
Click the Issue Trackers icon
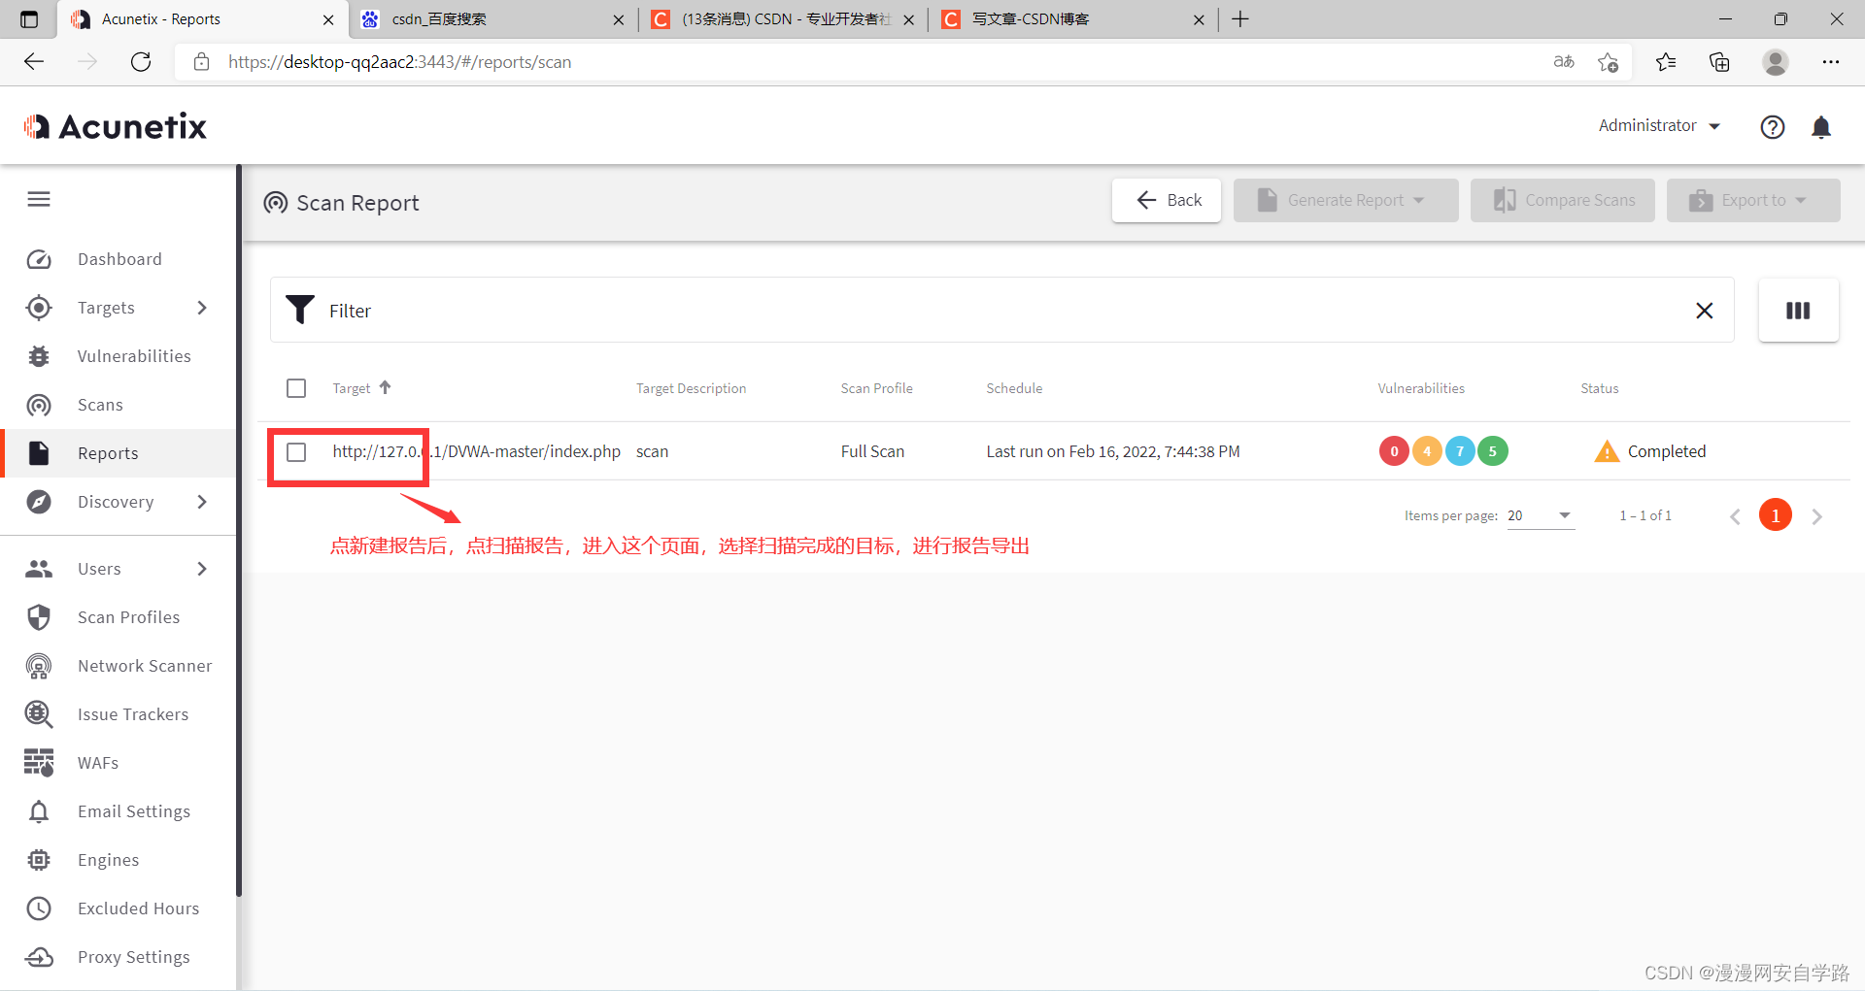pyautogui.click(x=39, y=714)
